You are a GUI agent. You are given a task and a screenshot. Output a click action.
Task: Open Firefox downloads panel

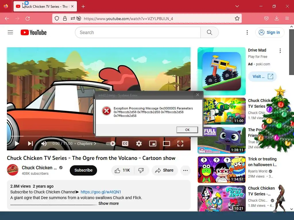click(276, 19)
